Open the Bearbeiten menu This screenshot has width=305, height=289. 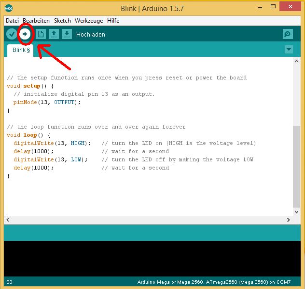coord(36,21)
